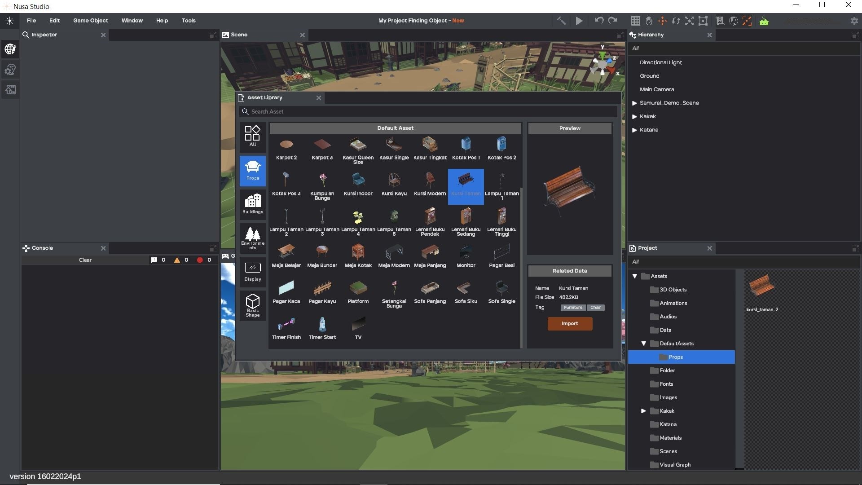Toggle the grid icon in toolbar
This screenshot has height=485, width=862.
click(x=635, y=21)
